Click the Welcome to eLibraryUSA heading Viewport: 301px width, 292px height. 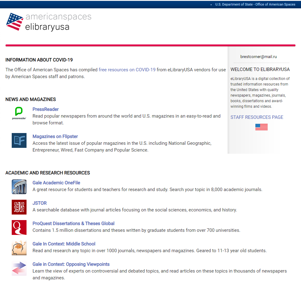260,69
